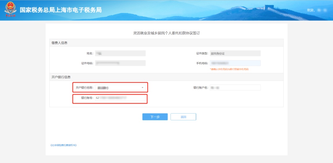Click the 开户银行名称 label text
Viewport: 333px width, 163px height.
point(84,88)
